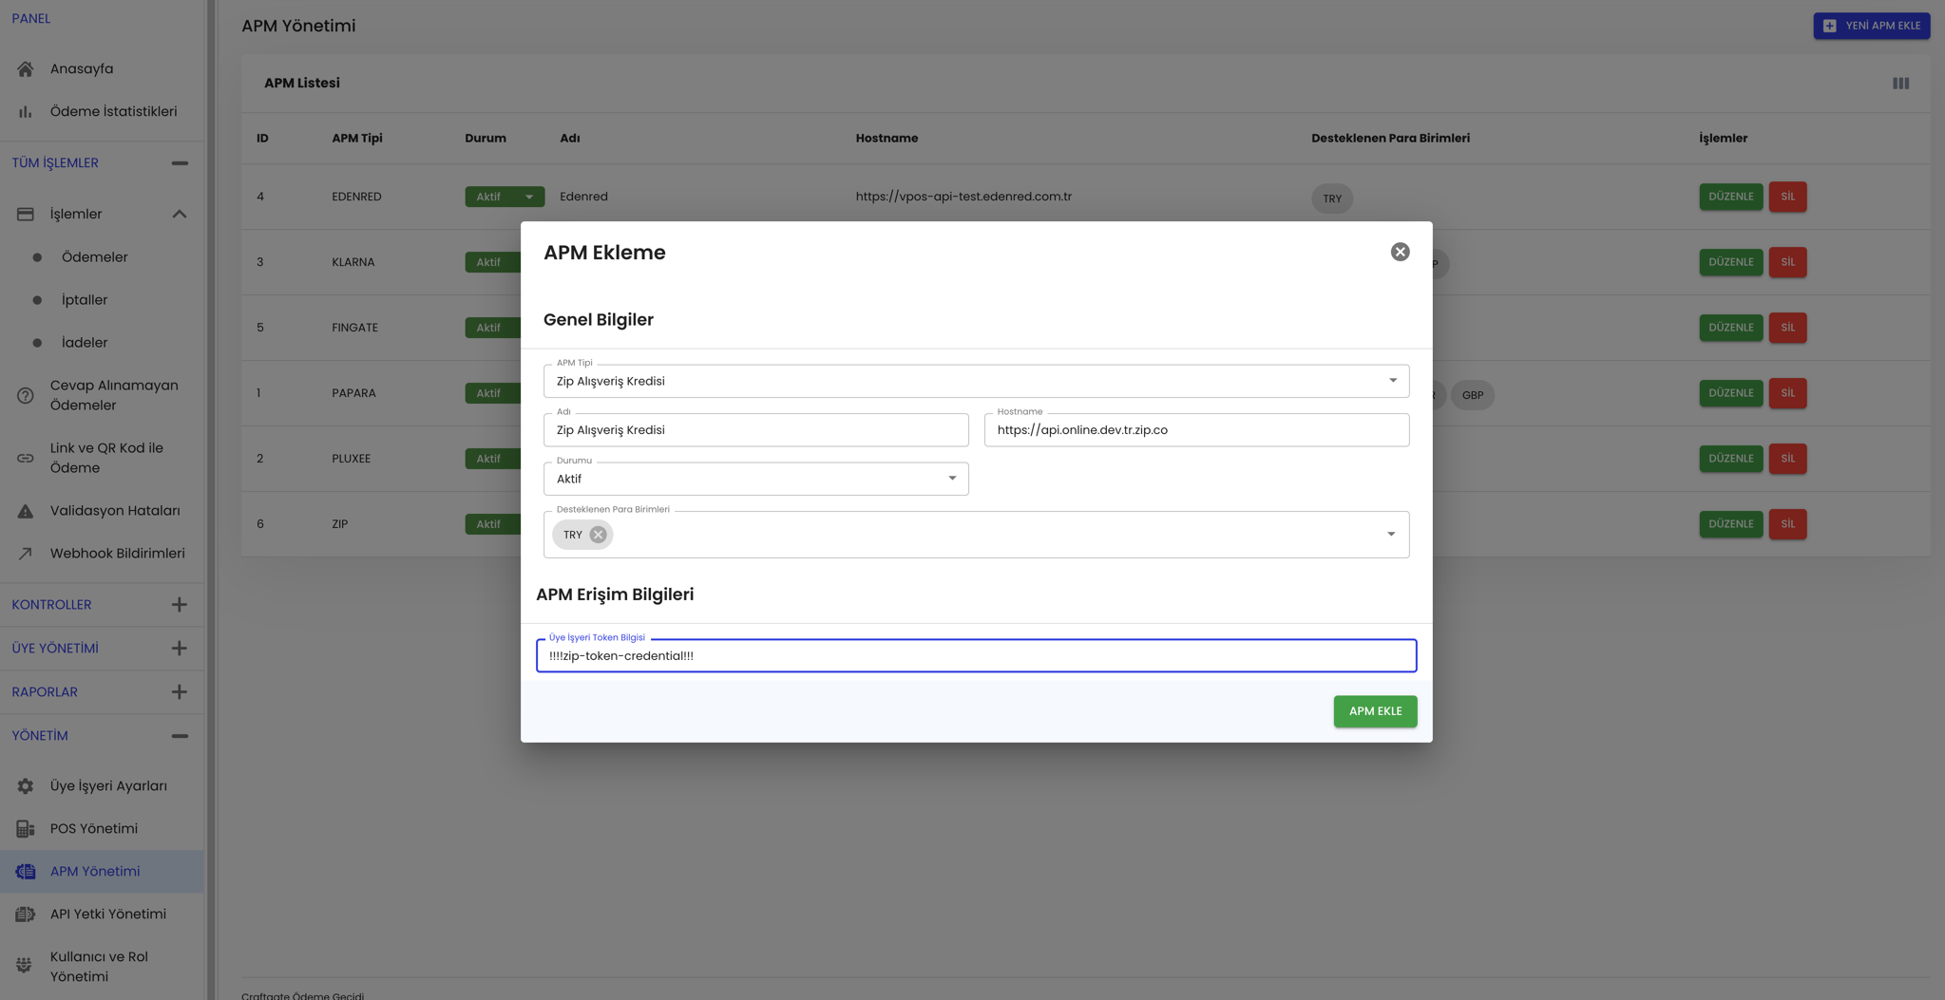
Task: Click the ID column header
Action: click(262, 139)
